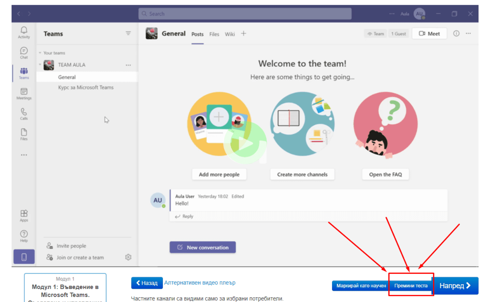
Task: Click the TEAM AULA team name
Action: [72, 65]
